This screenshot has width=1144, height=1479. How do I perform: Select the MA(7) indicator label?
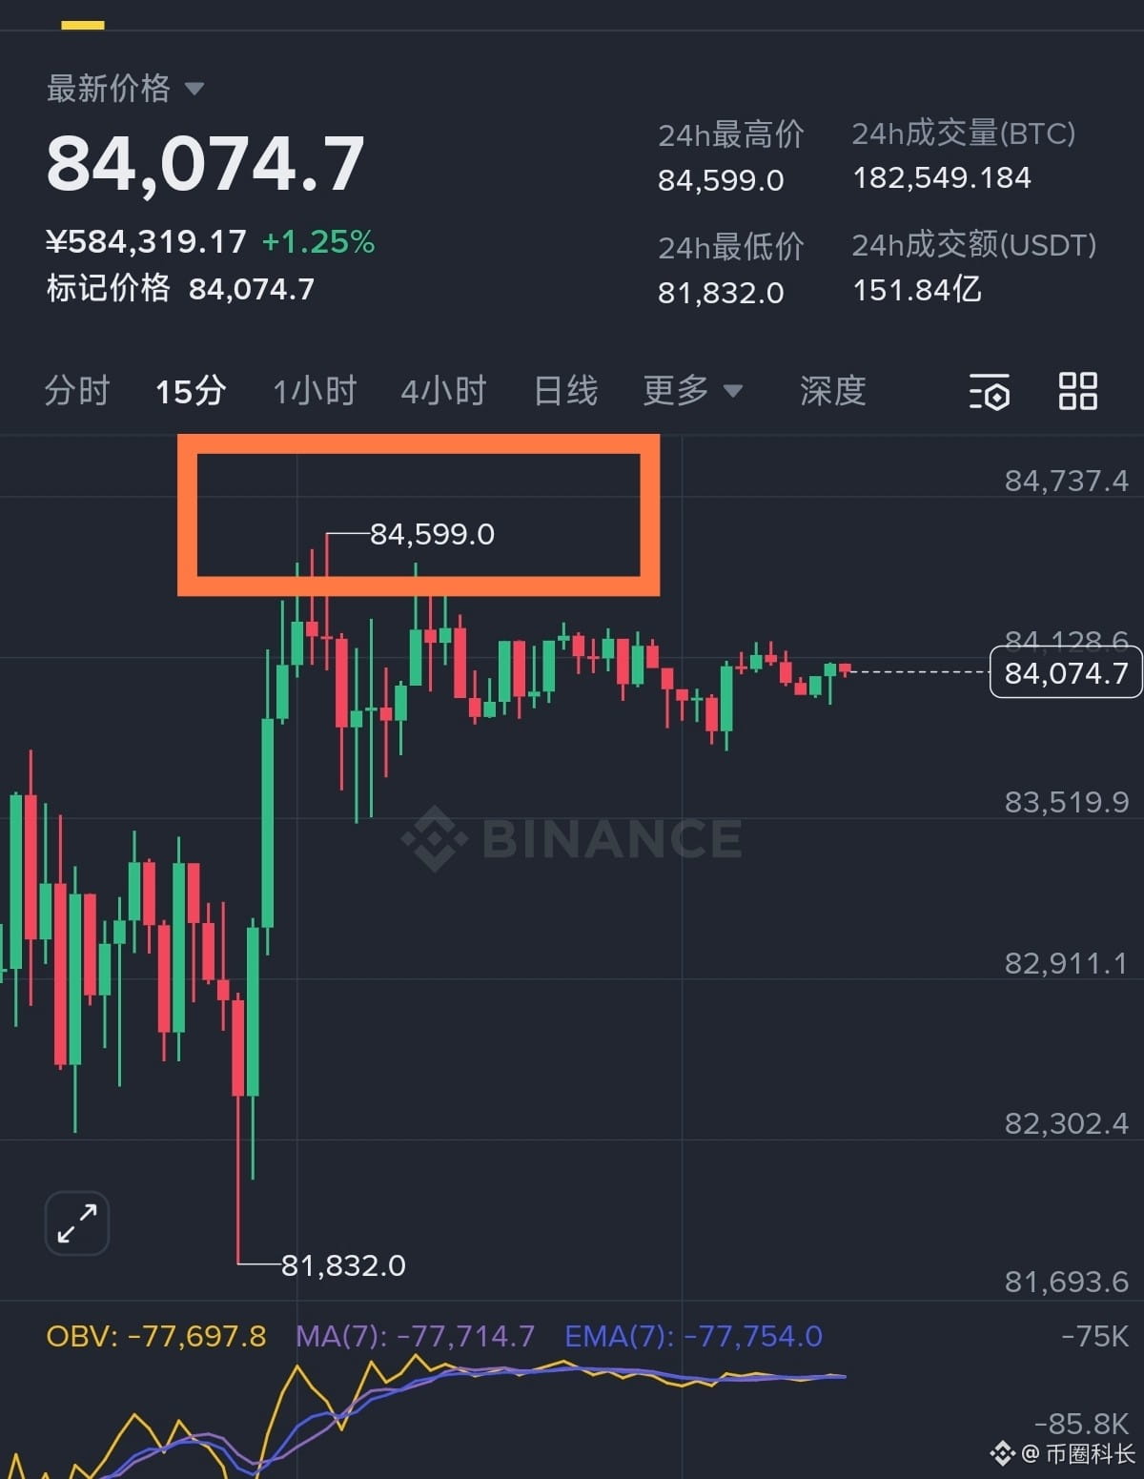coord(415,1336)
